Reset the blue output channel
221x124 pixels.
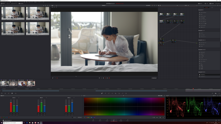pyautogui.click(x=74, y=98)
